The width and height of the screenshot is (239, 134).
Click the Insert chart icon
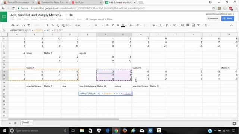point(193,25)
